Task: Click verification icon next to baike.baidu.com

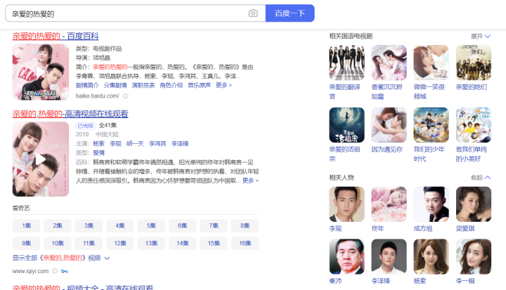Action: 126,95
